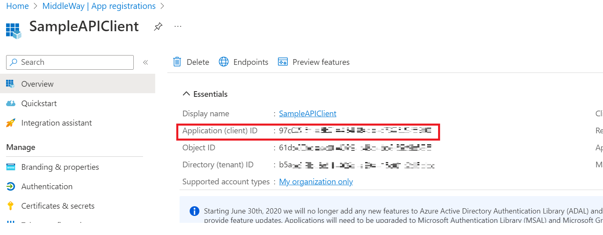Select the Authentication icon in sidebar
Viewport: 603px width, 235px height.
tap(12, 186)
